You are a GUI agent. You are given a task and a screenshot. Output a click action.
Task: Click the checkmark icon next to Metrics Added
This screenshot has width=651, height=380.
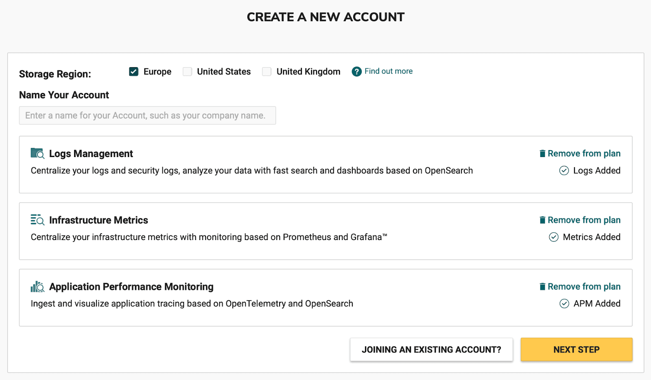[x=553, y=237]
